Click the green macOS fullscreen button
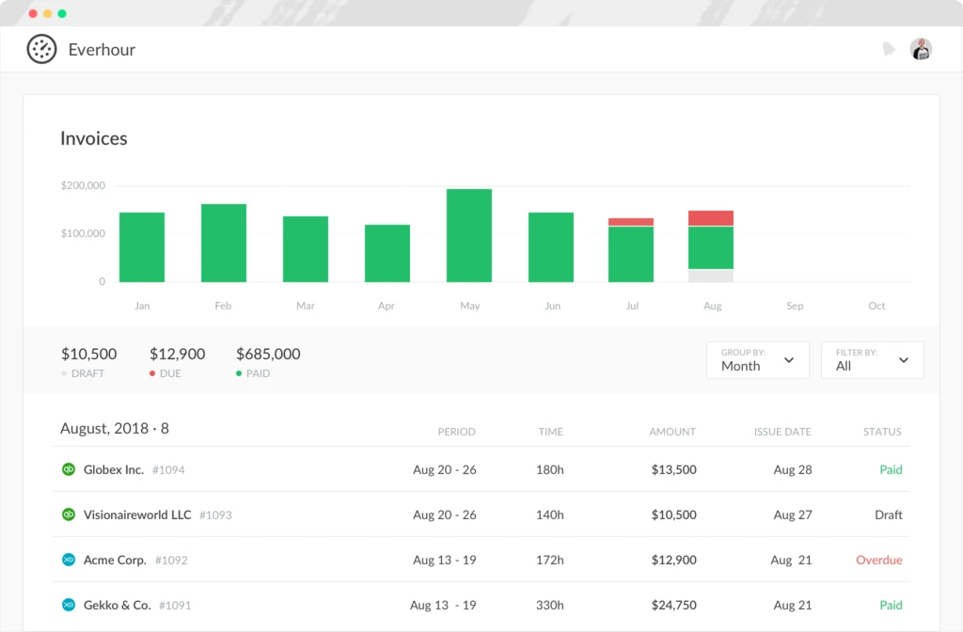Screen dimensions: 963x632 coord(62,13)
